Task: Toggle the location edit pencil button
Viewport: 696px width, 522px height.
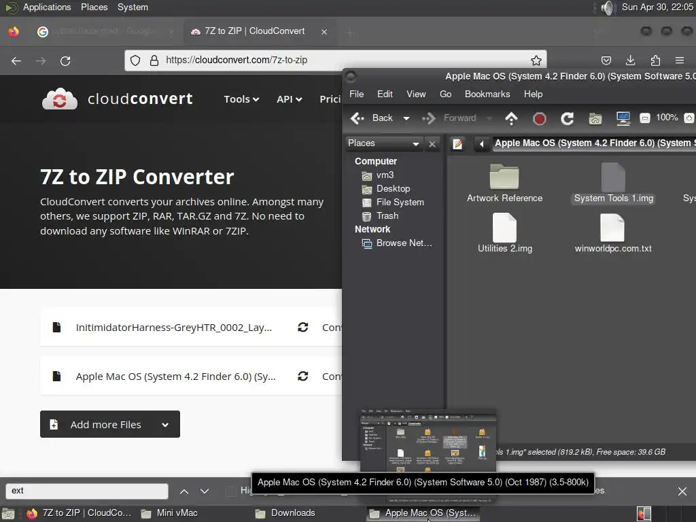Action: point(457,144)
